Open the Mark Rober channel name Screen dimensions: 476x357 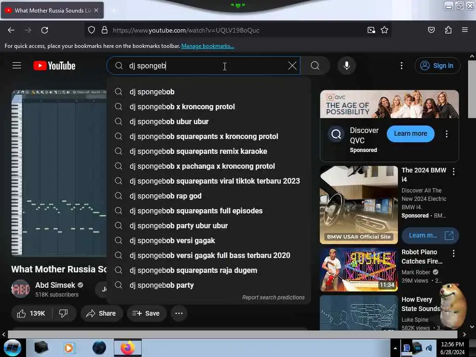(x=416, y=272)
